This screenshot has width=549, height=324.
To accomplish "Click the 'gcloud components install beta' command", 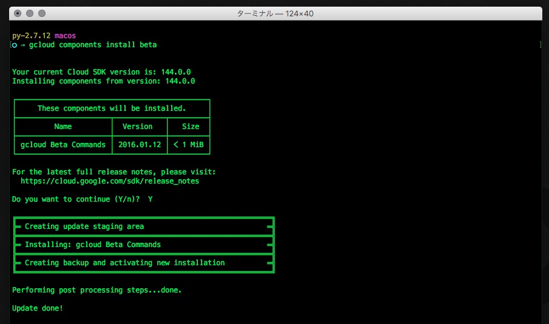I will (x=93, y=45).
